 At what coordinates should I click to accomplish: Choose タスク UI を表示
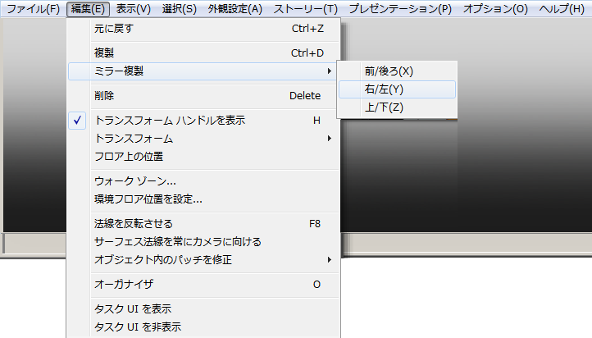point(204,309)
